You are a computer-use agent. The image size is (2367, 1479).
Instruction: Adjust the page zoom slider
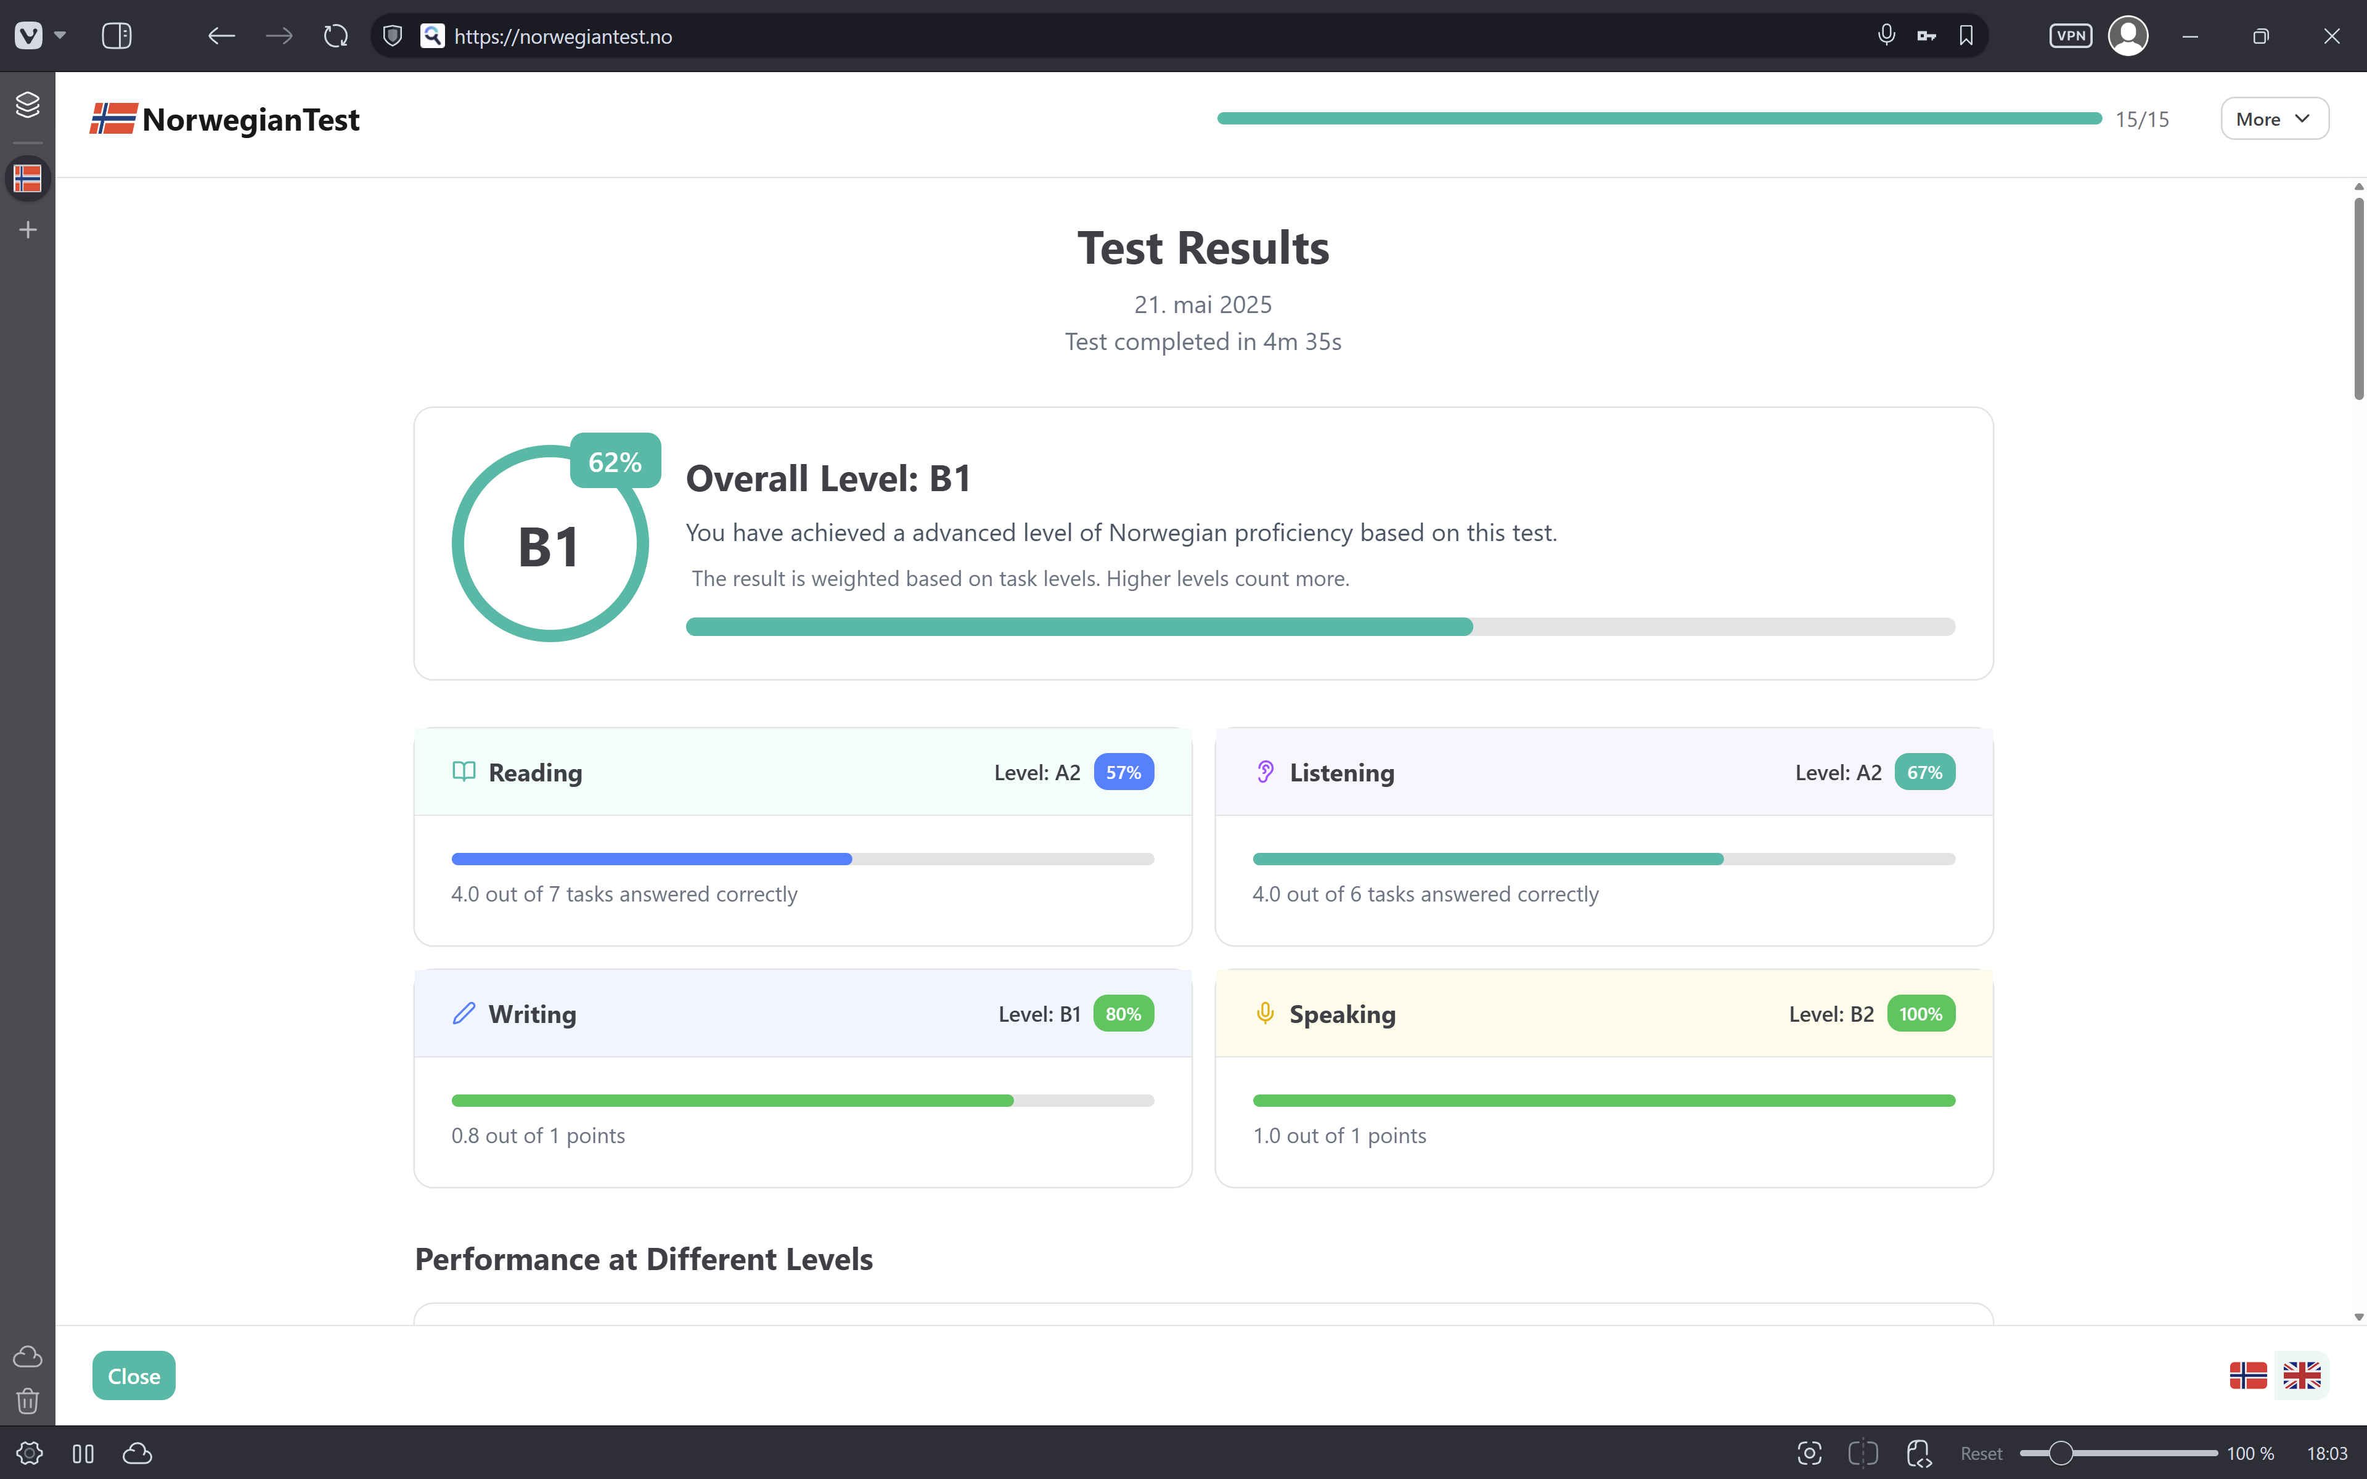coord(2060,1453)
